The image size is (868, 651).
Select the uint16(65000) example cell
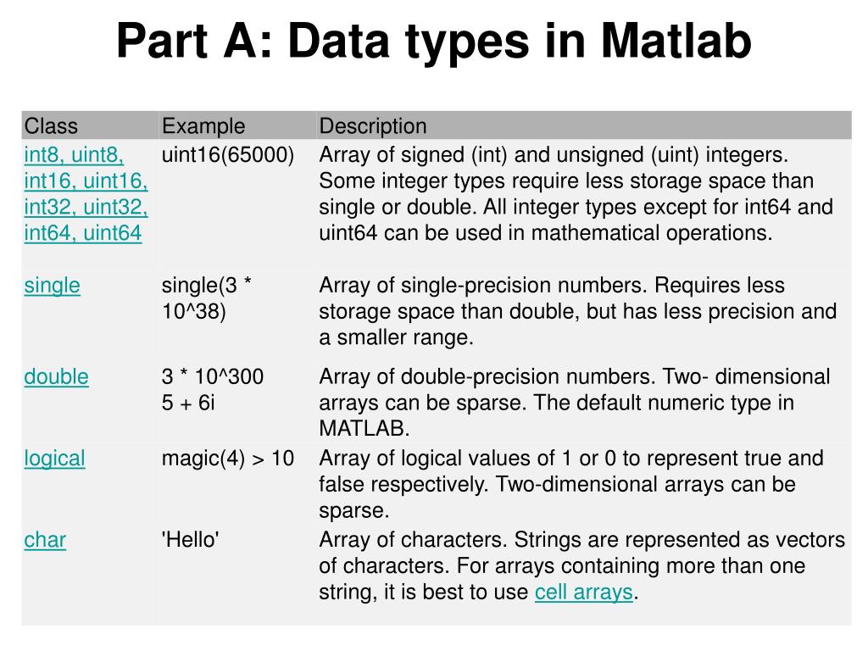[227, 155]
